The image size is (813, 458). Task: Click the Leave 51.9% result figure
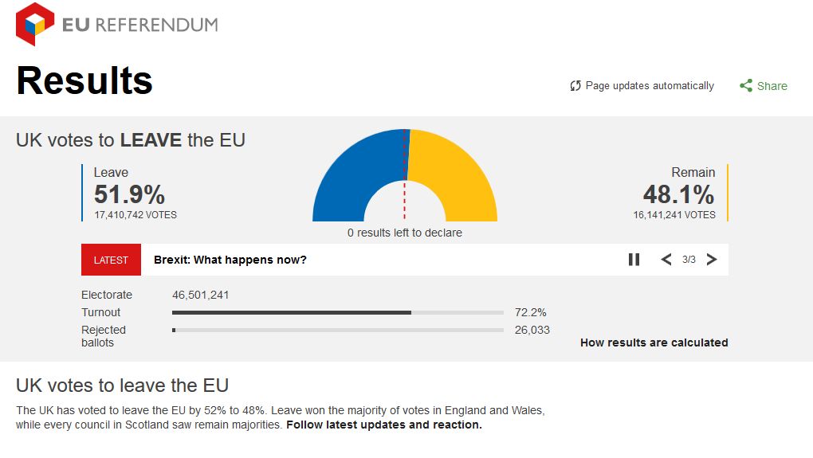(x=129, y=194)
